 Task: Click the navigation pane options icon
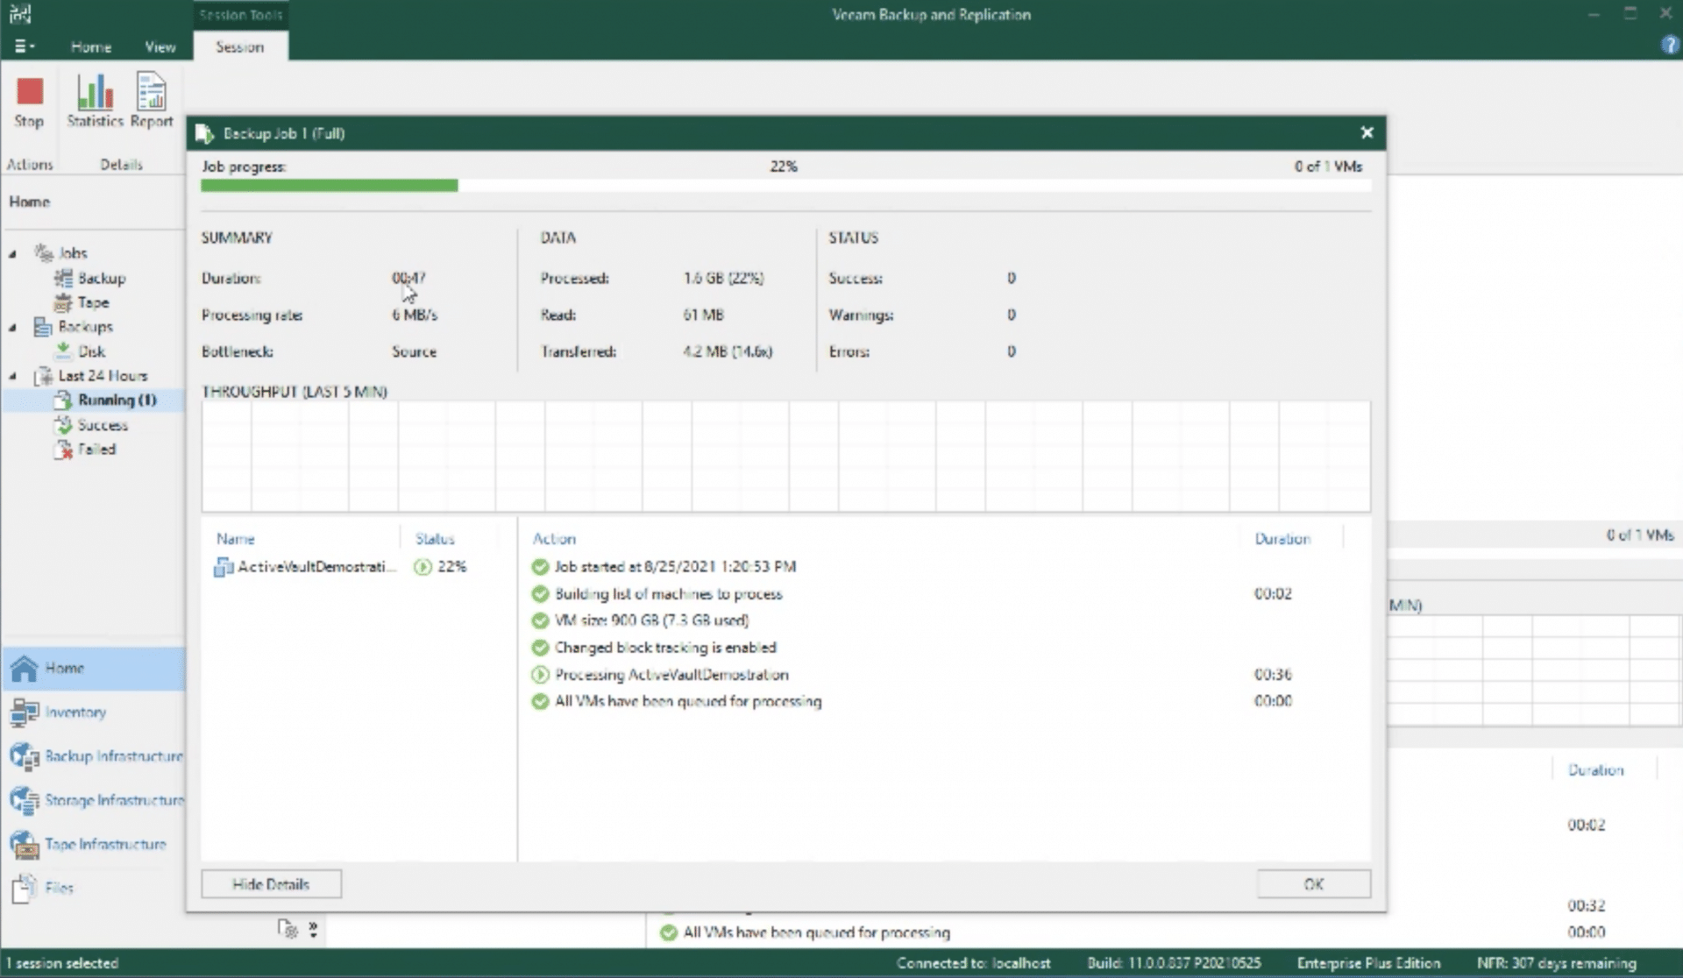pos(288,928)
